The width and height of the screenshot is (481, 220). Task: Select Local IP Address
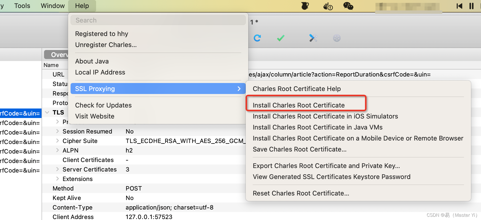click(x=158, y=72)
